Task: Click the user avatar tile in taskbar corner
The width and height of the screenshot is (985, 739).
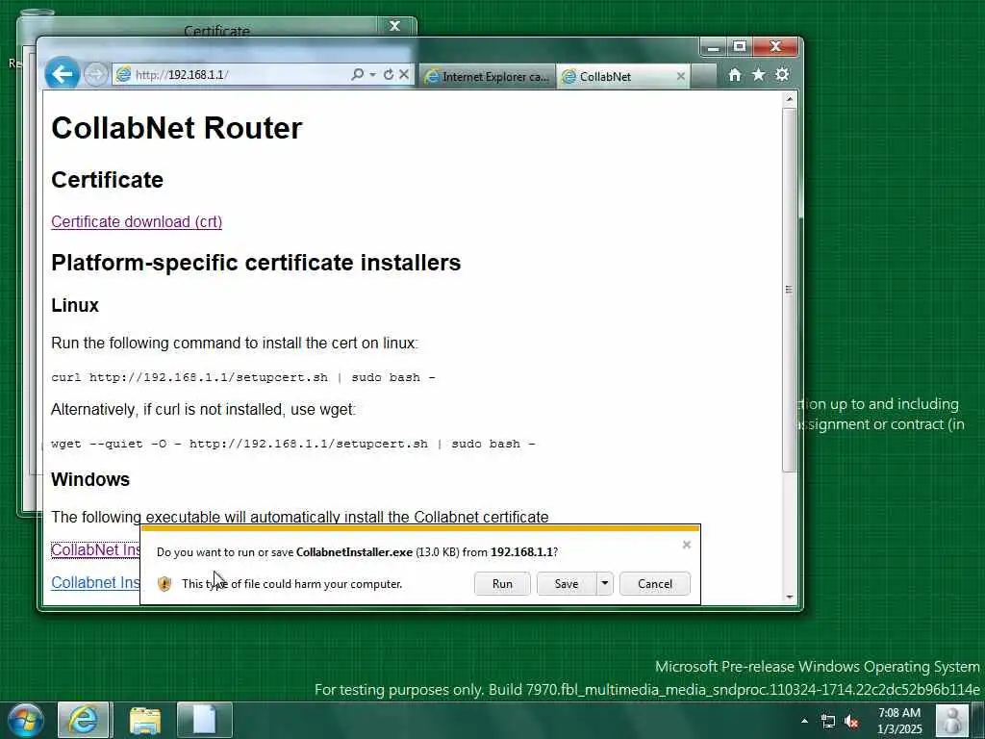Action: coord(952,720)
